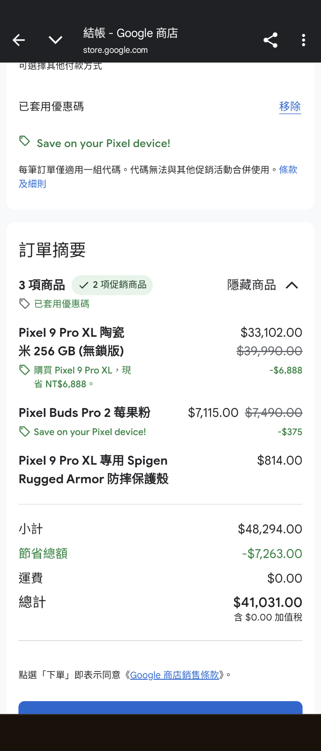
Task: Open the three-dot overflow menu
Action: [303, 40]
